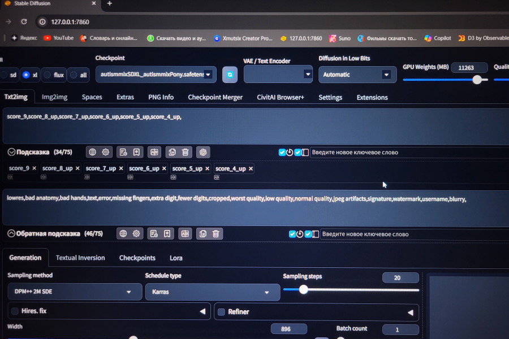
Task: Toggle second blue checkbox in Подсказка row
Action: (297, 152)
